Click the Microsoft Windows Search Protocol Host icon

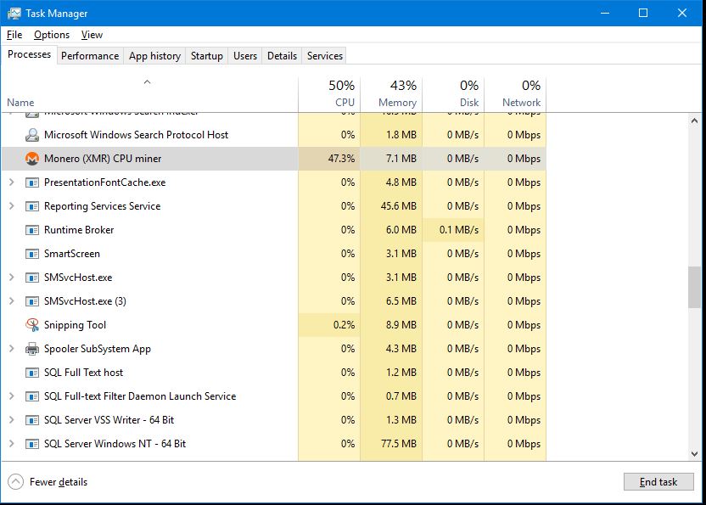coord(32,135)
